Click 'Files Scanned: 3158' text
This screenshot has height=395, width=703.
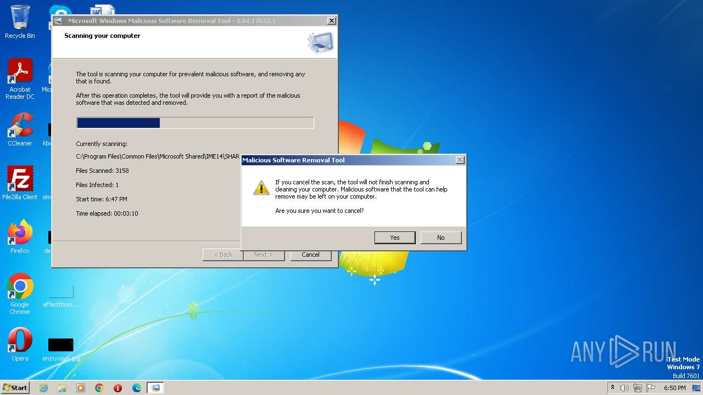(x=102, y=171)
